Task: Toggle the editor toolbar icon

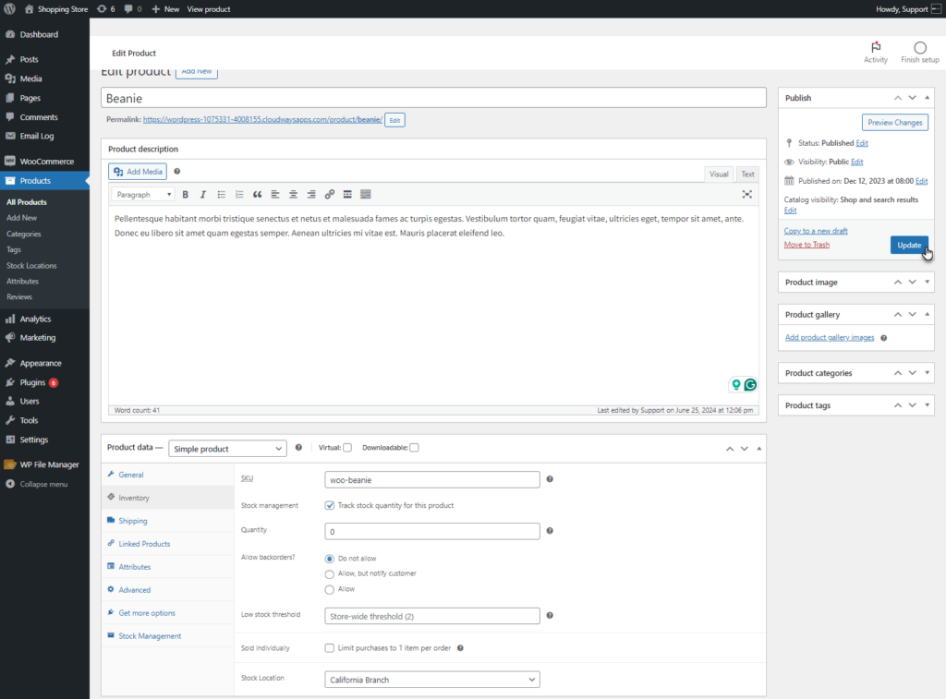Action: (x=366, y=194)
